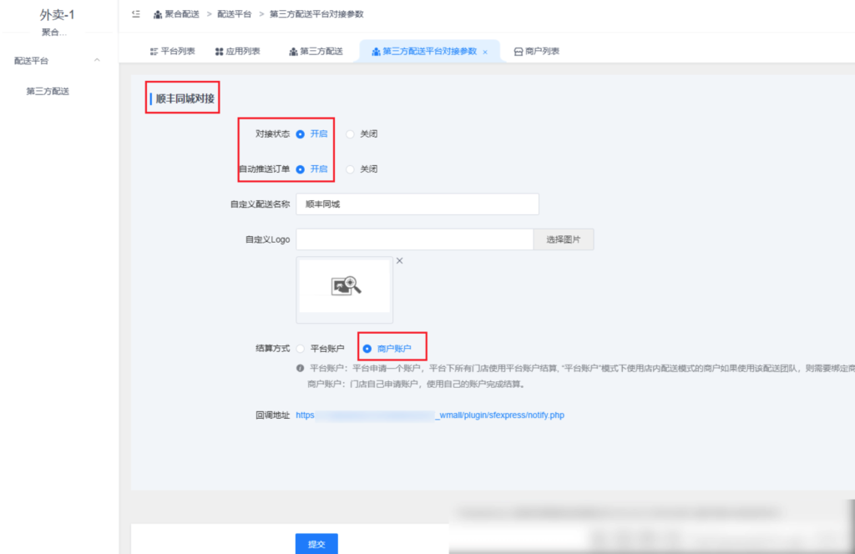
Task: Remove the uploaded logo with the X
Action: (x=399, y=260)
